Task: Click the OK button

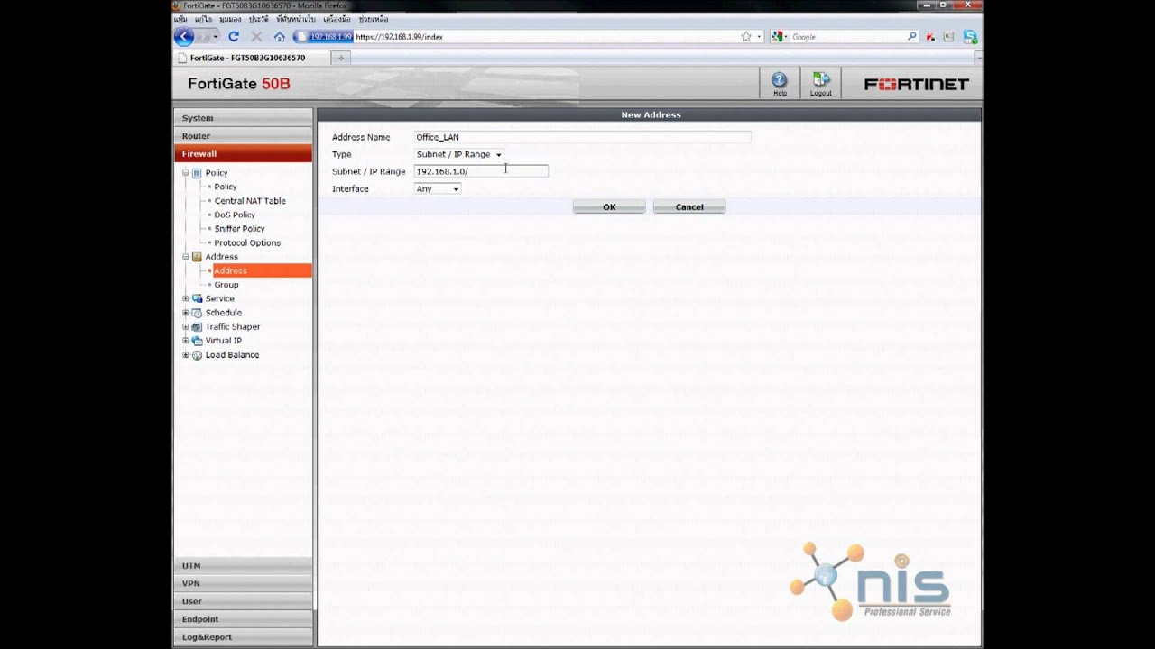Action: tap(609, 207)
